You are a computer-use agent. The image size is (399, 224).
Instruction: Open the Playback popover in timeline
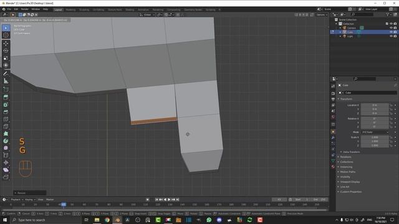click(17, 200)
